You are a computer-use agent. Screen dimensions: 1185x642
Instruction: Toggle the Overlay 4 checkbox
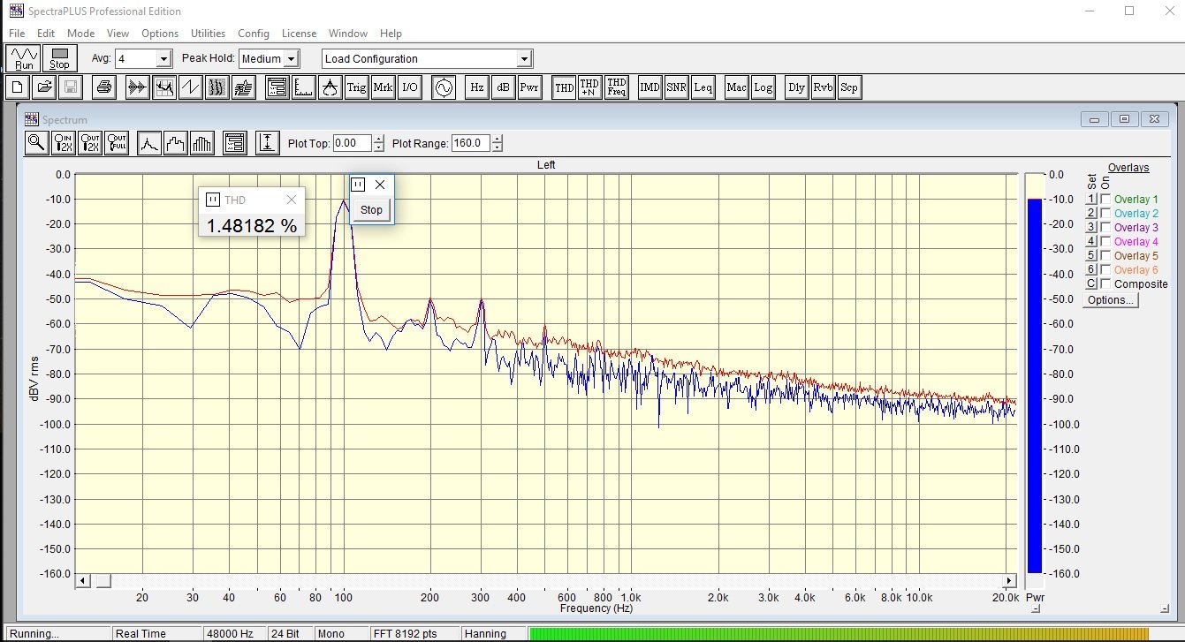(x=1105, y=242)
